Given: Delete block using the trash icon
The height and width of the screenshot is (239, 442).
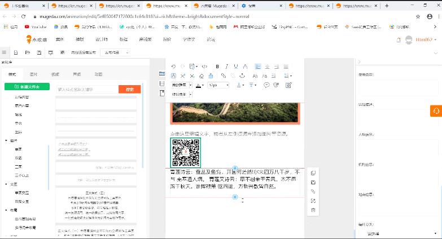Looking at the screenshot, I should tap(313, 210).
